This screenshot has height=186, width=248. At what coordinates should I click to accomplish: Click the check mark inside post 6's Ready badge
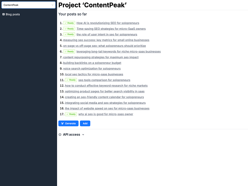66,51
